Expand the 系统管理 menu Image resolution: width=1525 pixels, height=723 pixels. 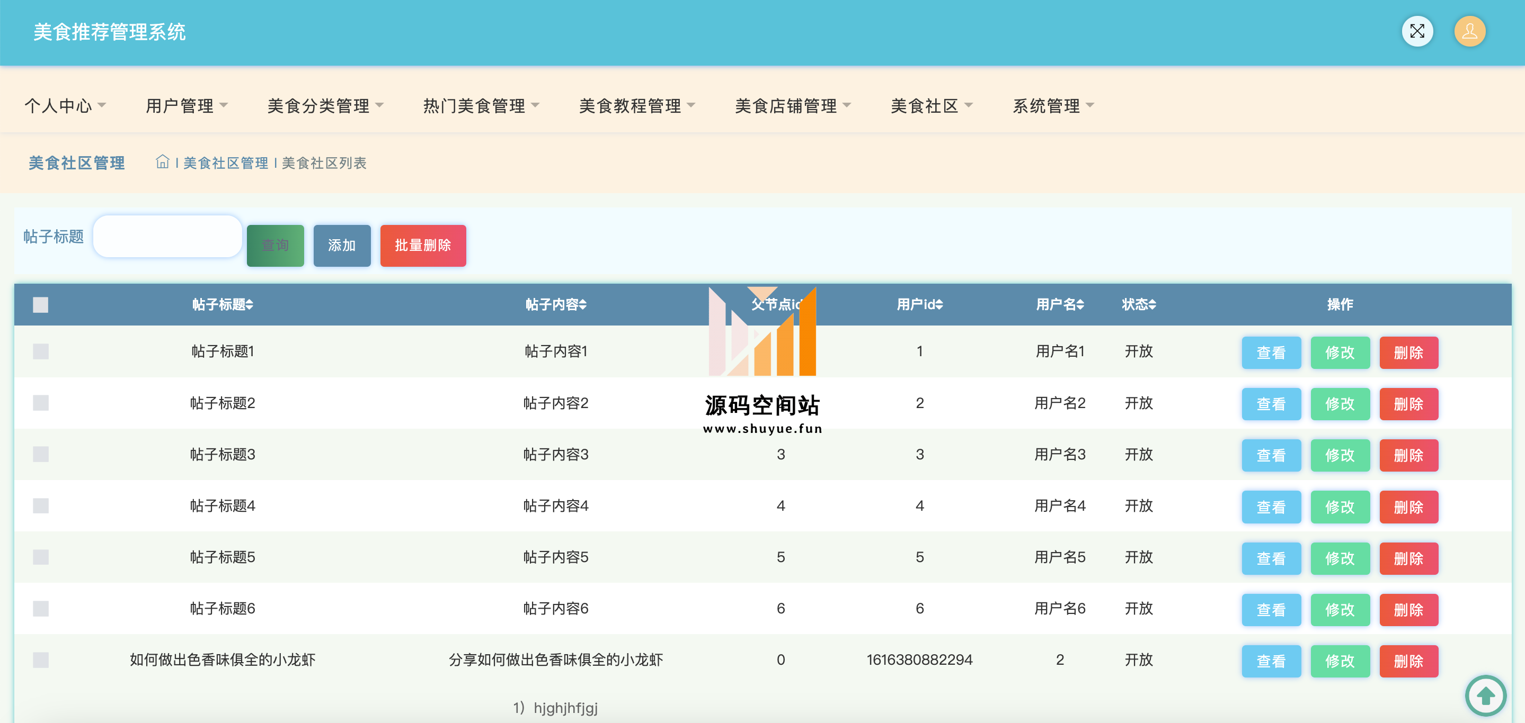[1053, 106]
